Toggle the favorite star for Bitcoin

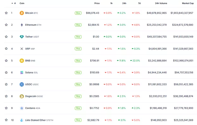6,13
